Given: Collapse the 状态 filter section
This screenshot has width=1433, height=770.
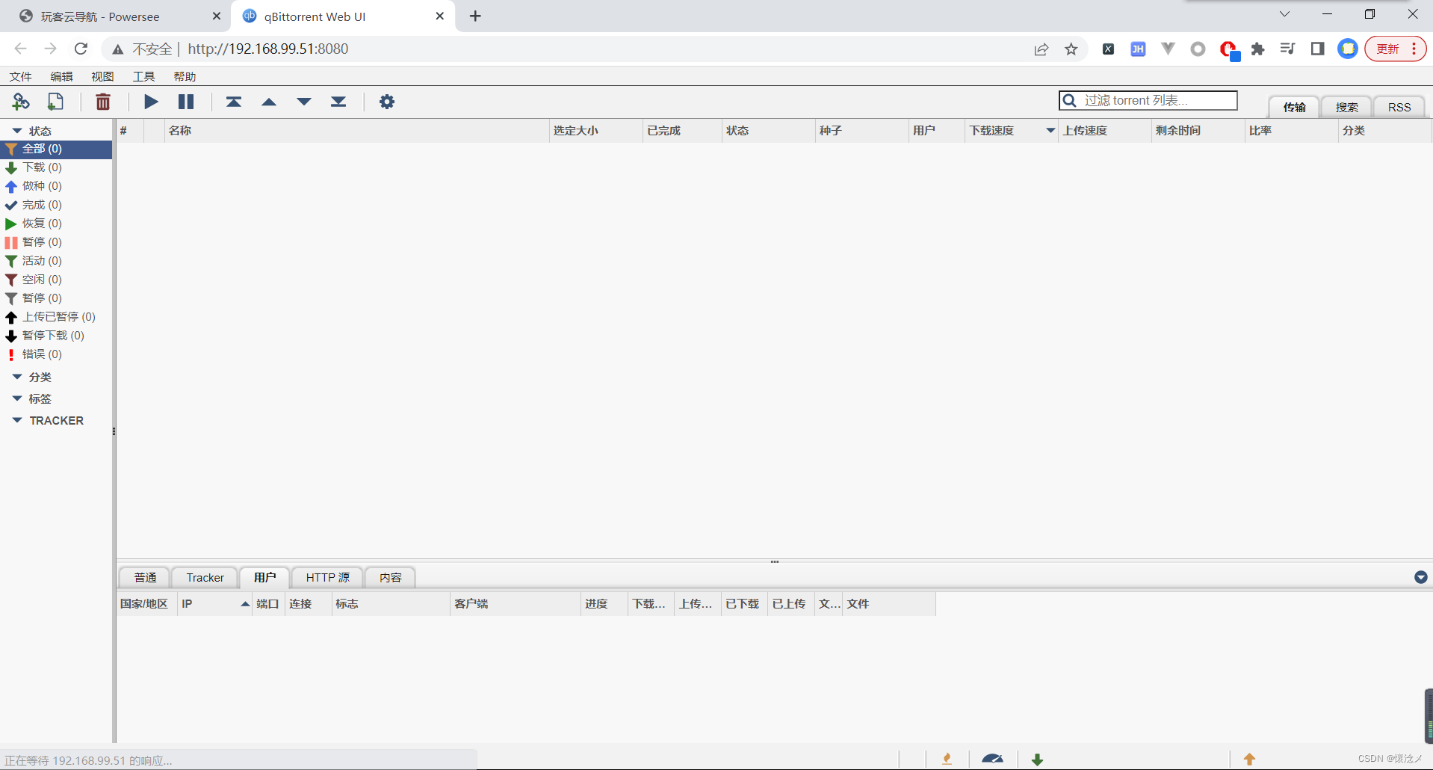Looking at the screenshot, I should 17,131.
